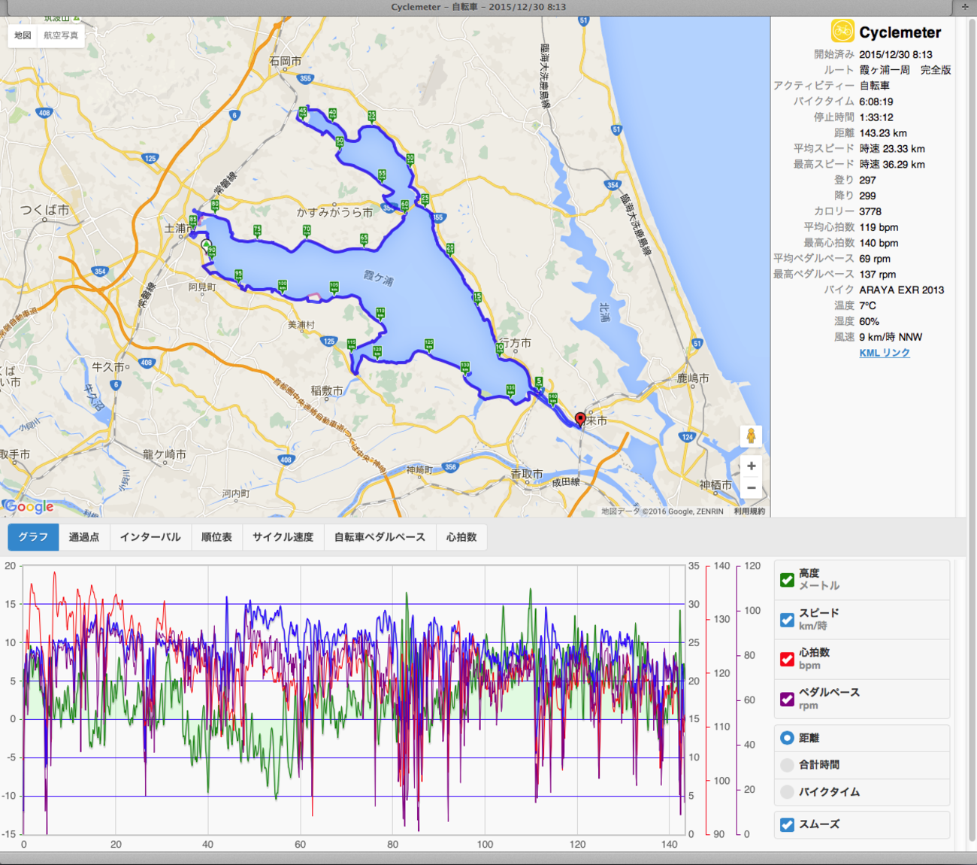Image resolution: width=977 pixels, height=865 pixels.
Task: Open the KML リンク link
Action: click(885, 353)
